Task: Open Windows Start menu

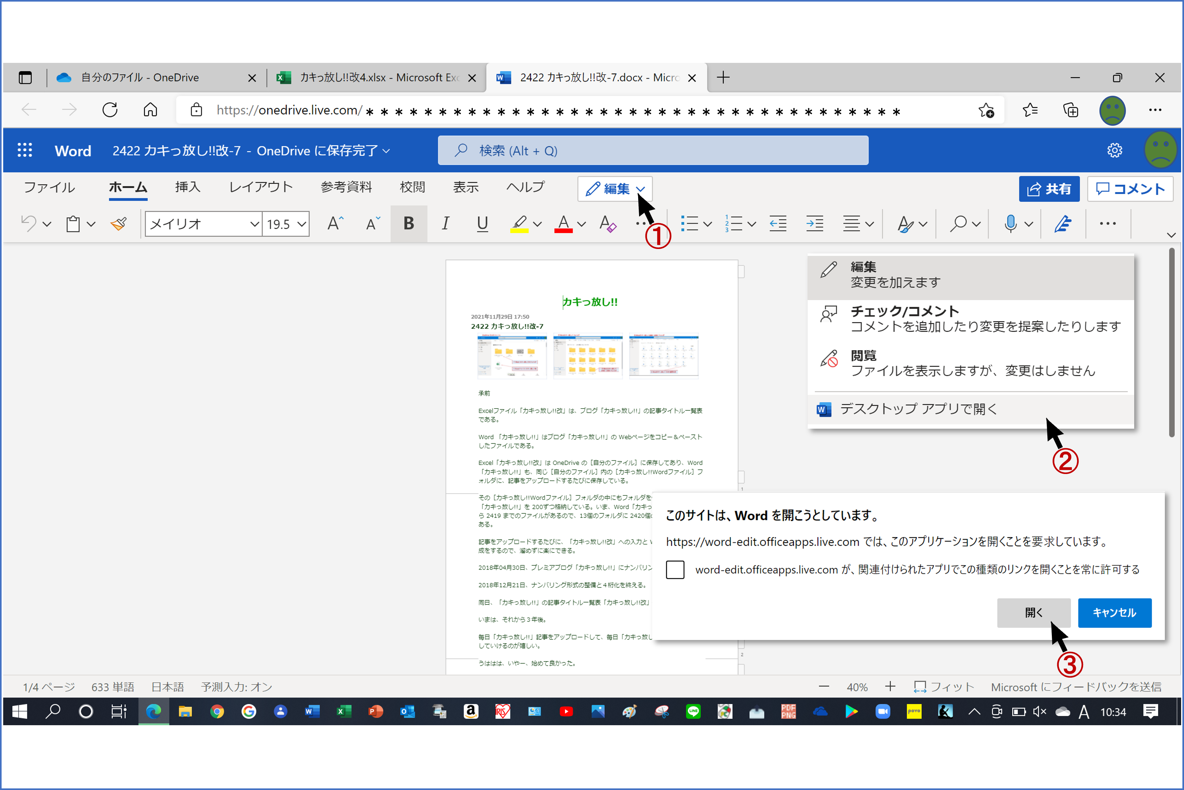Action: pos(19,711)
